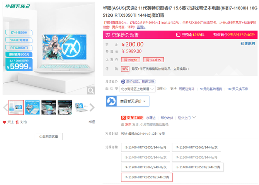This screenshot has width=259, height=185.
Task: Choose option i7-11800H/RTX3060/144Hz/灰
Action: tap(196, 147)
